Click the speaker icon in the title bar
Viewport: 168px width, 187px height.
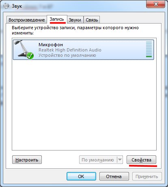click(x=6, y=6)
